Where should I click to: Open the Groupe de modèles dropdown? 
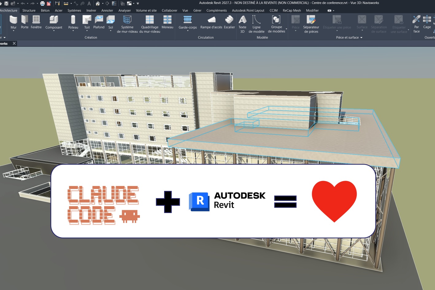click(287, 29)
